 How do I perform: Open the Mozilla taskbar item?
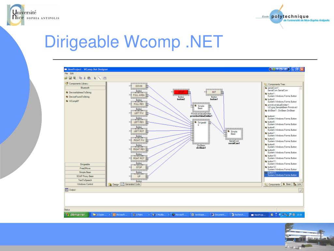coord(160,215)
